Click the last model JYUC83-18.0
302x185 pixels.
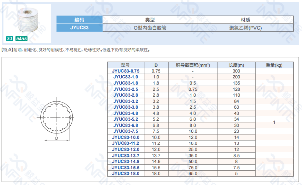(x=125, y=173)
